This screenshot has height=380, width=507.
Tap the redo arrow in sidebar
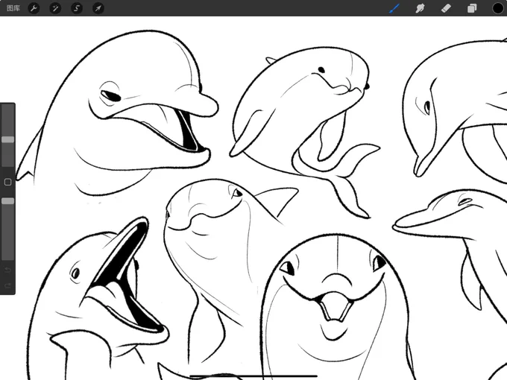[7, 285]
